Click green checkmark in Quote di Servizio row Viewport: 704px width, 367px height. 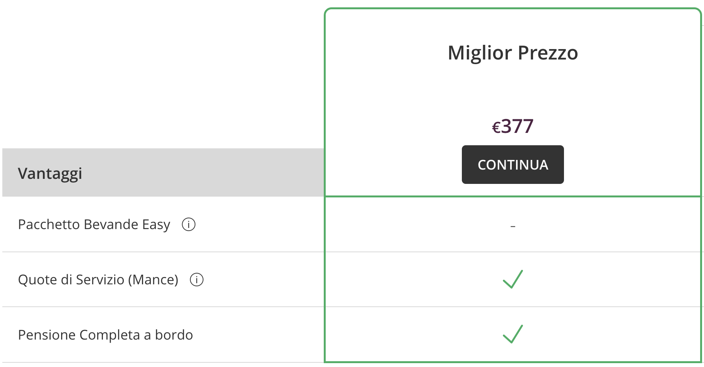tap(513, 279)
